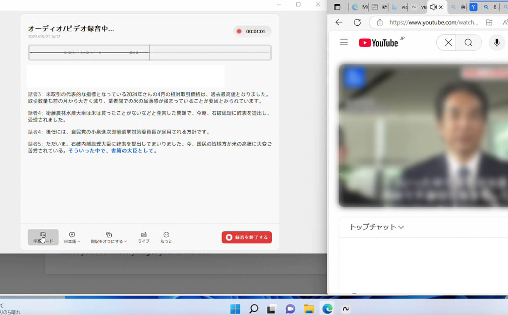Switch to the 新 browser tab

pyautogui.click(x=379, y=7)
